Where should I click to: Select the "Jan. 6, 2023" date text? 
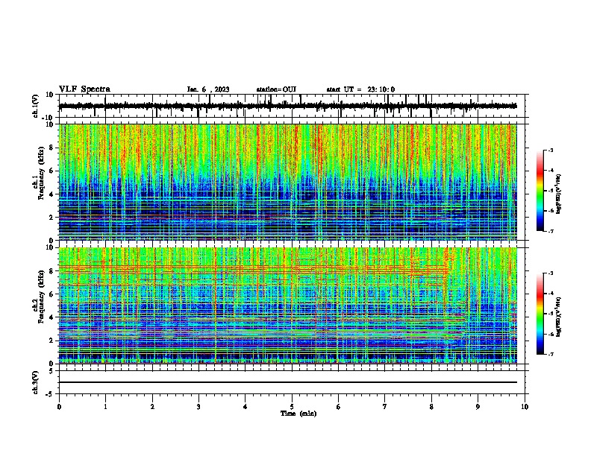pyautogui.click(x=208, y=89)
